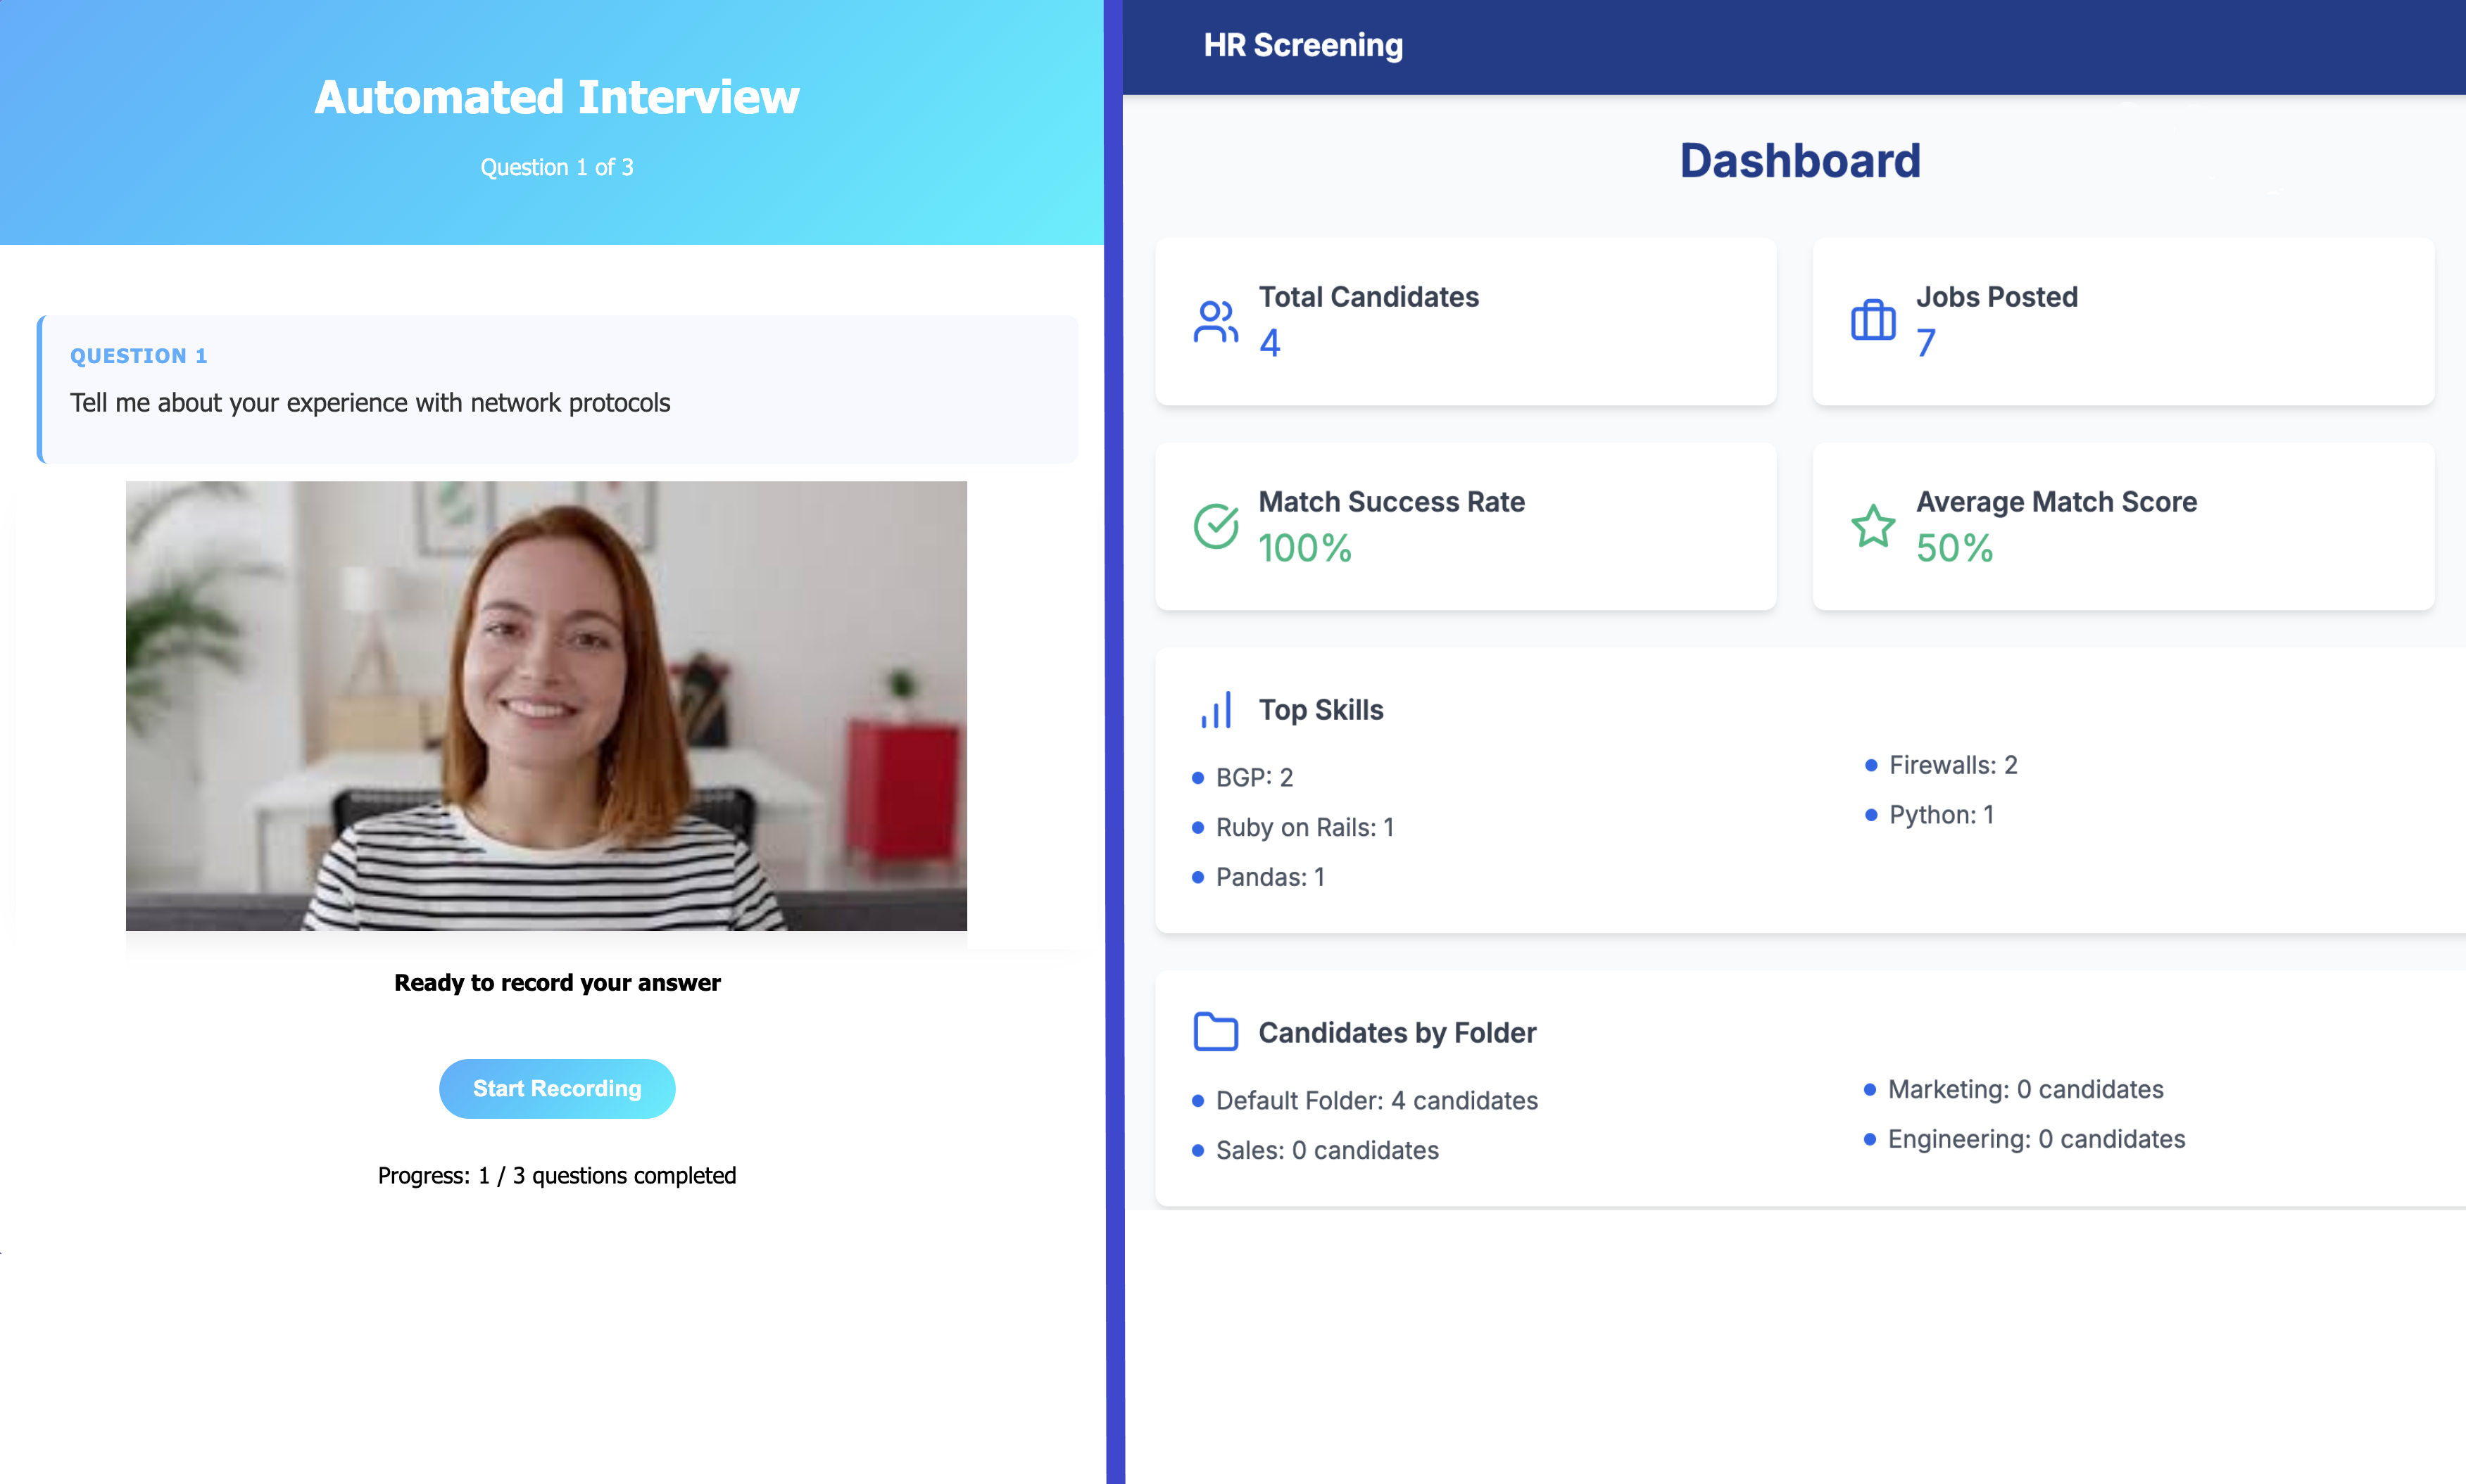Click the Ruby on Rails skill item
2466x1484 pixels.
[1304, 827]
